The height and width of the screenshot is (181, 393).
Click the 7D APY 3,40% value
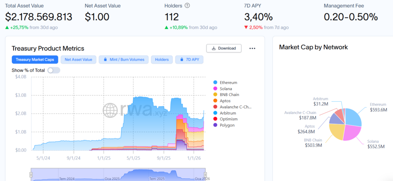pos(258,17)
